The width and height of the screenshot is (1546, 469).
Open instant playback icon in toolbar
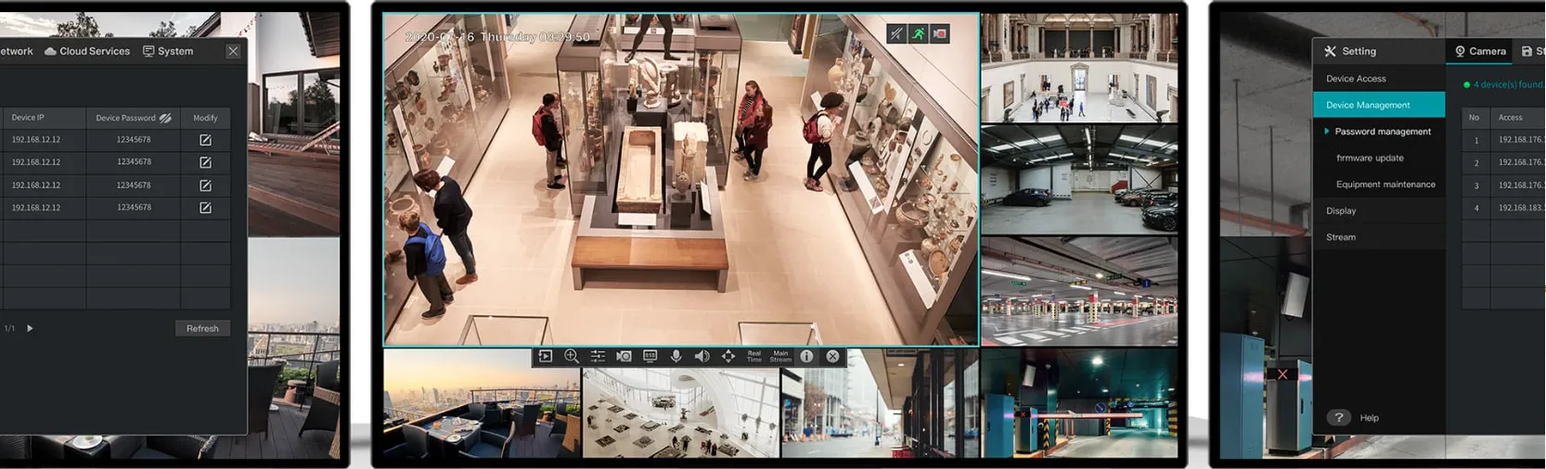546,357
